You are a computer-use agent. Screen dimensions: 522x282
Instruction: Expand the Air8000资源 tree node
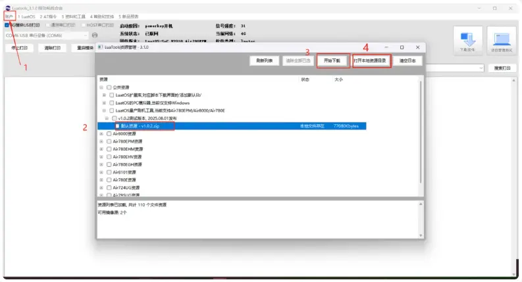point(101,133)
